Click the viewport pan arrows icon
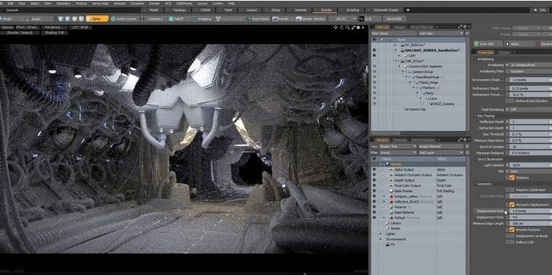This screenshot has height=275, width=552. pyautogui.click(x=336, y=27)
